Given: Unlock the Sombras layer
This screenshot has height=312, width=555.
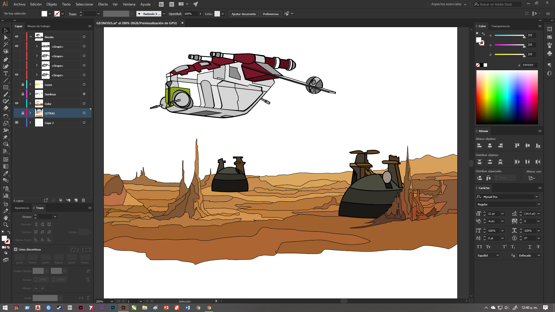Looking at the screenshot, I should [x=23, y=94].
